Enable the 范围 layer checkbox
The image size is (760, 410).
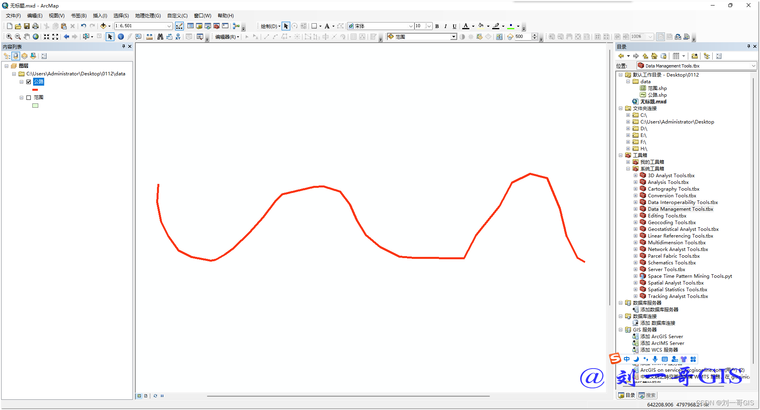coord(28,97)
